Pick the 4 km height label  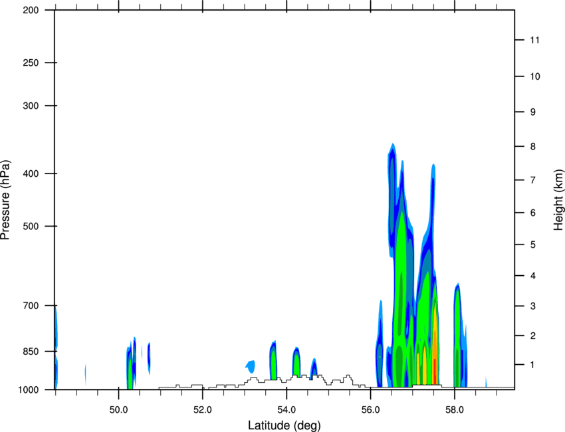533,276
